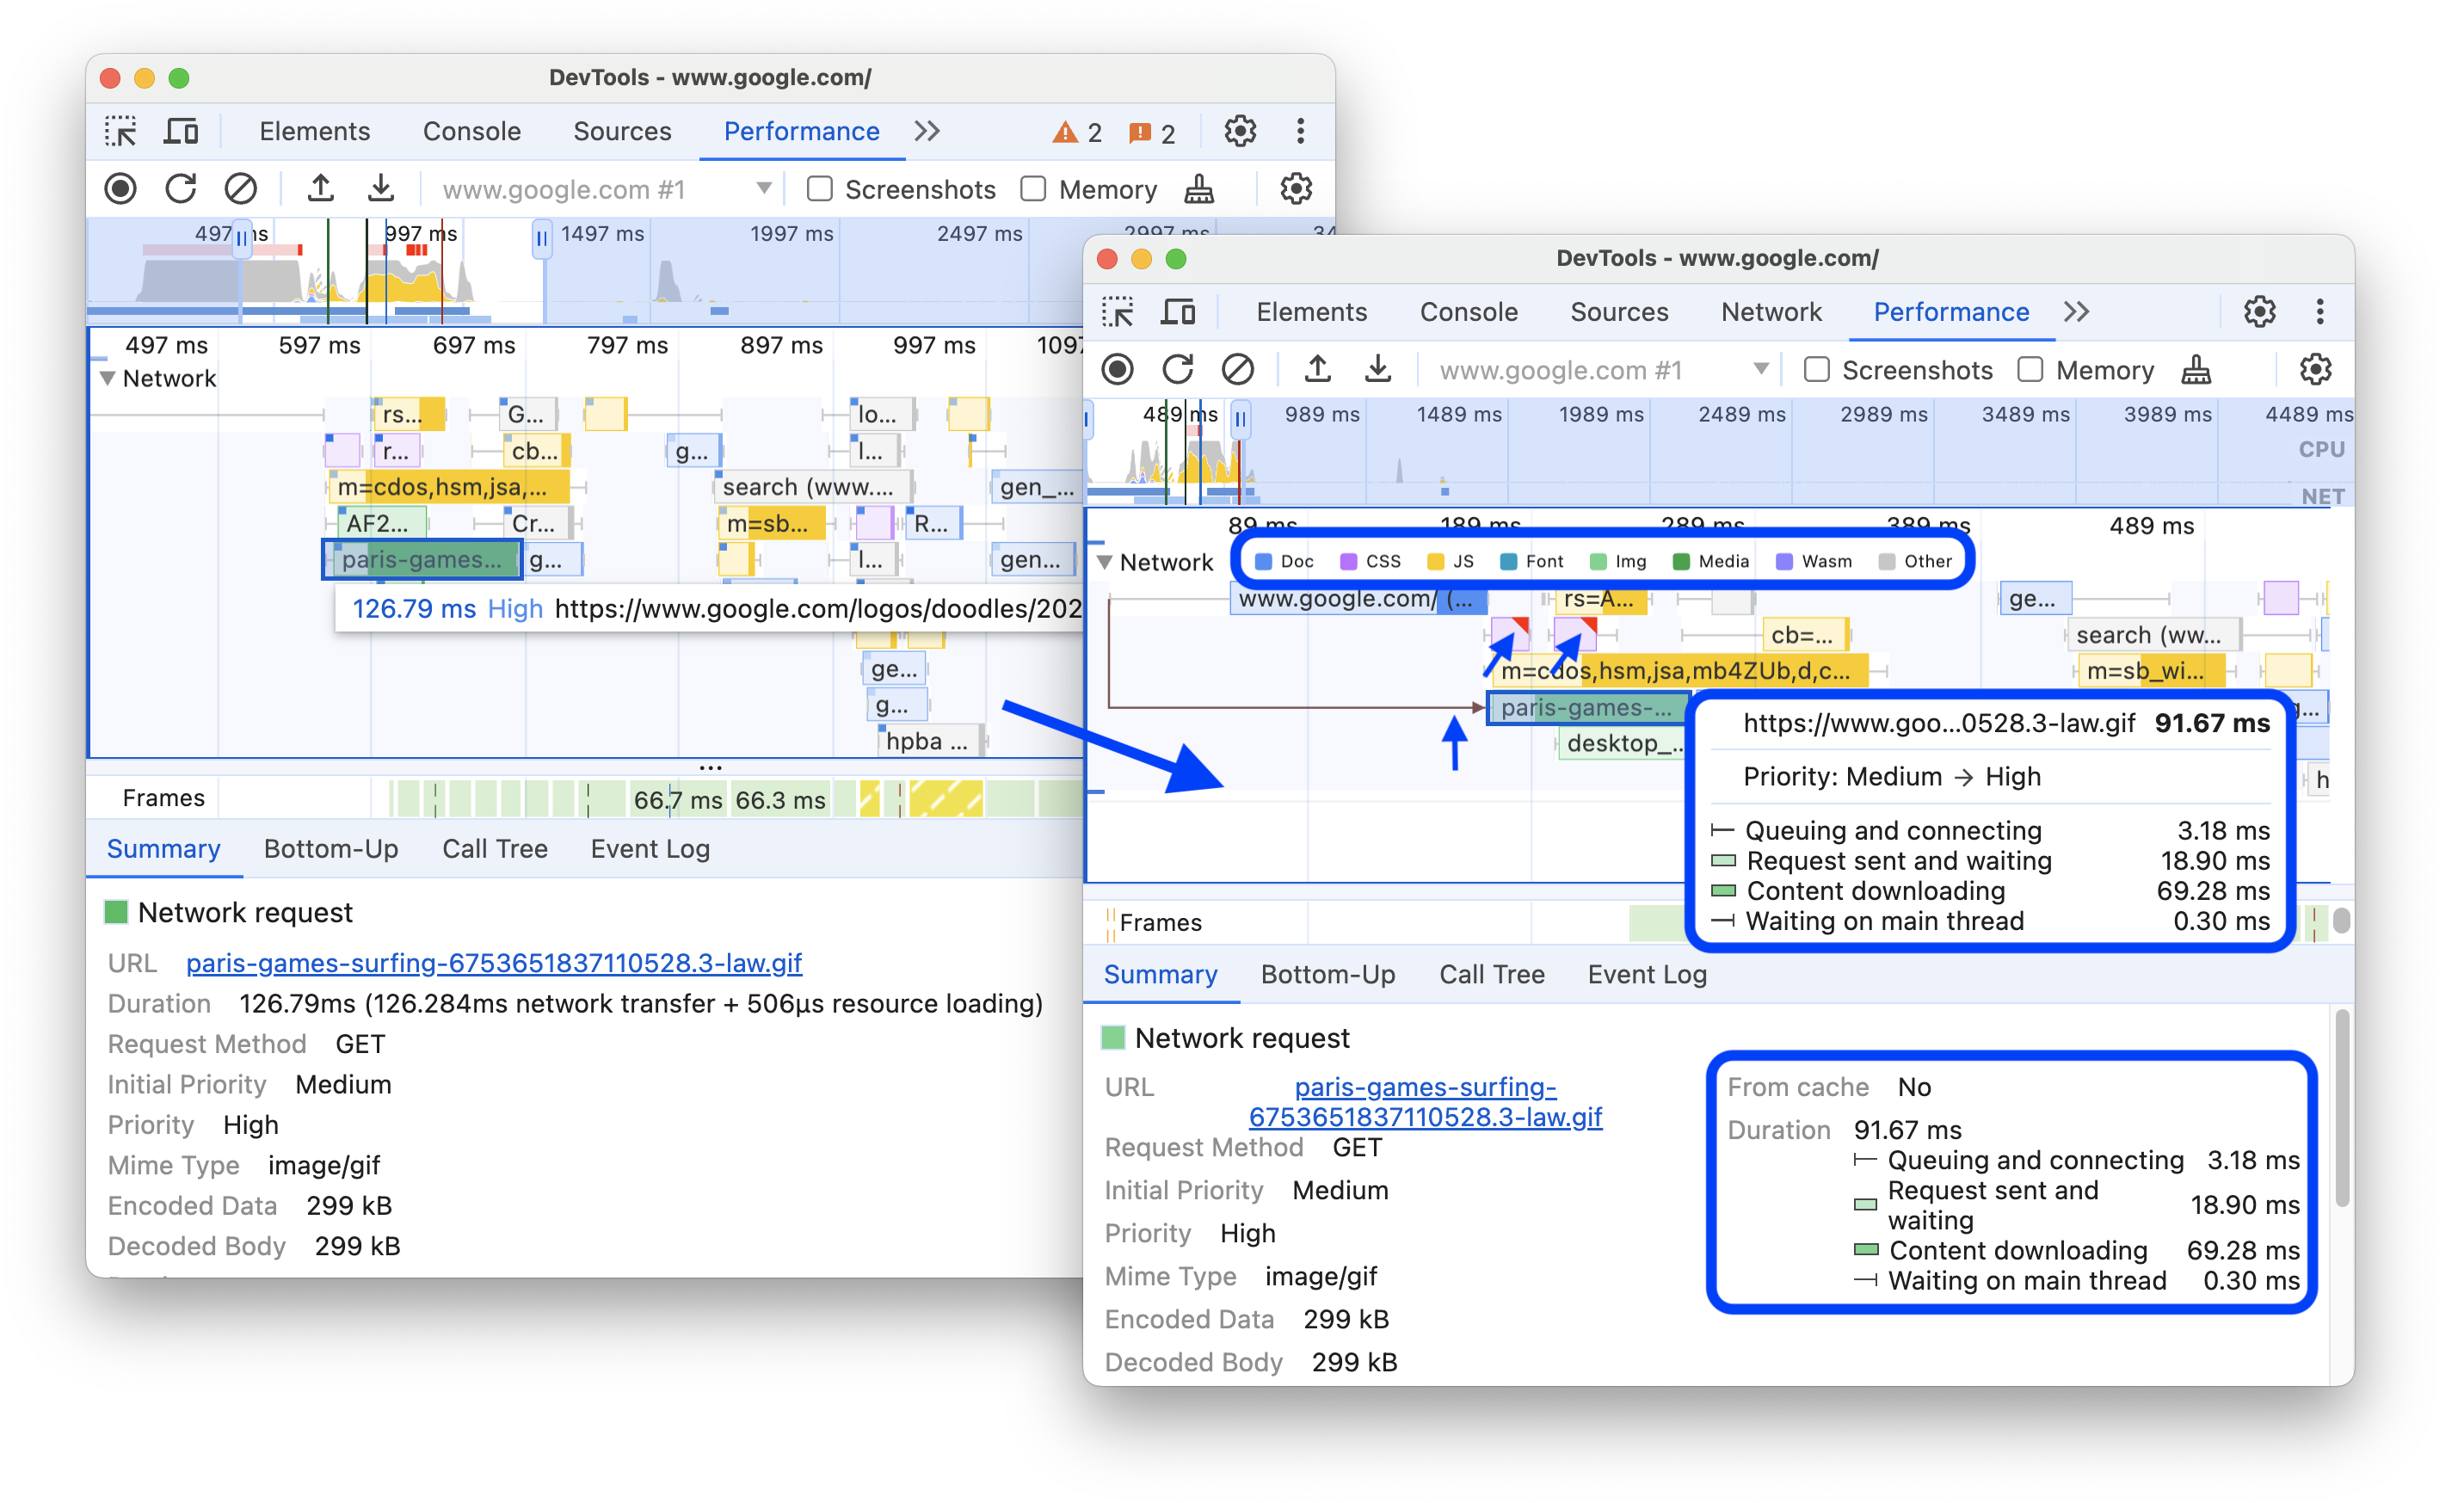Screen dimensions: 2464x1503
Task: Click the download performance profile icon
Action: 384,188
